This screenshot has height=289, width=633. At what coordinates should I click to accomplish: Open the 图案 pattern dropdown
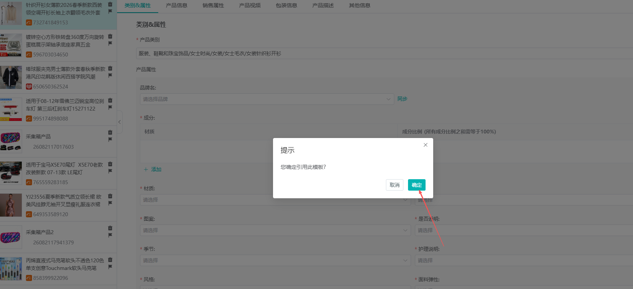click(x=275, y=230)
